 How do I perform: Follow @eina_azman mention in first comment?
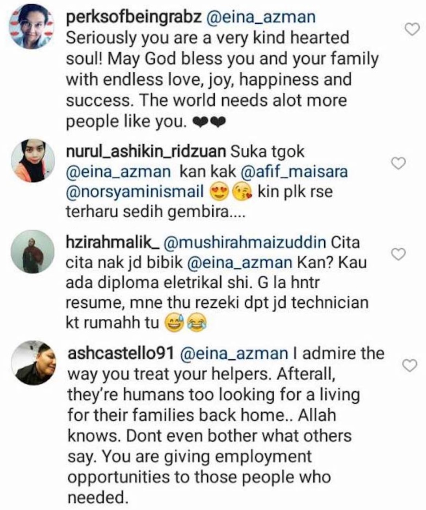tap(260, 17)
